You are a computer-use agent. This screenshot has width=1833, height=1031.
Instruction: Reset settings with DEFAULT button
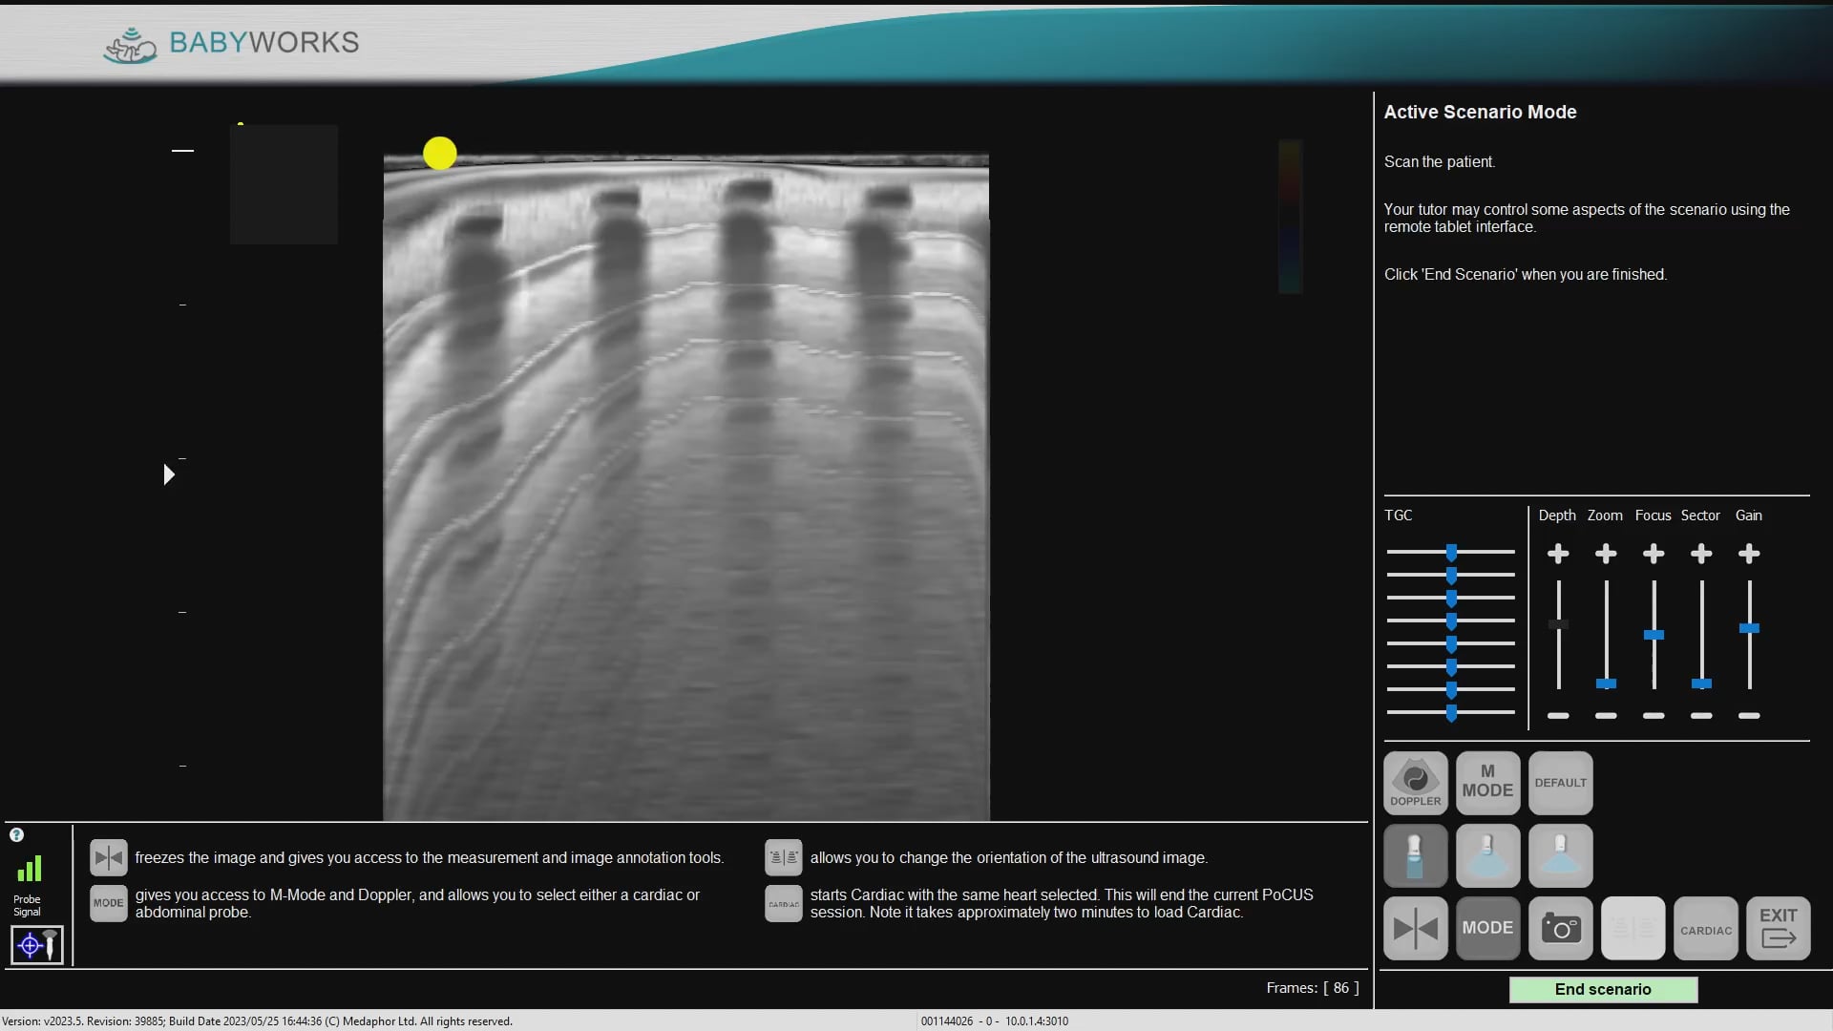click(x=1560, y=783)
